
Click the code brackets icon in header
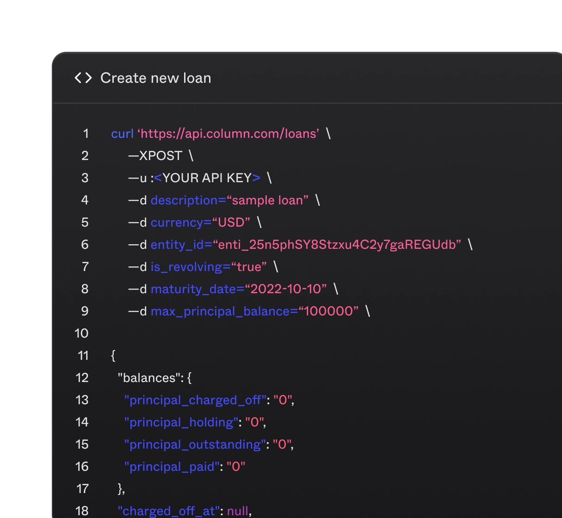tap(83, 78)
